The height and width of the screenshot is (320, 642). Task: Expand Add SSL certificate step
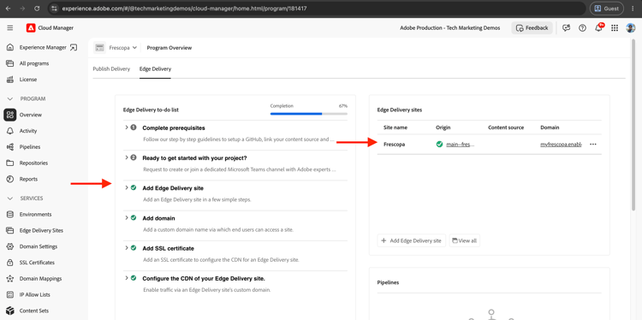tap(127, 248)
